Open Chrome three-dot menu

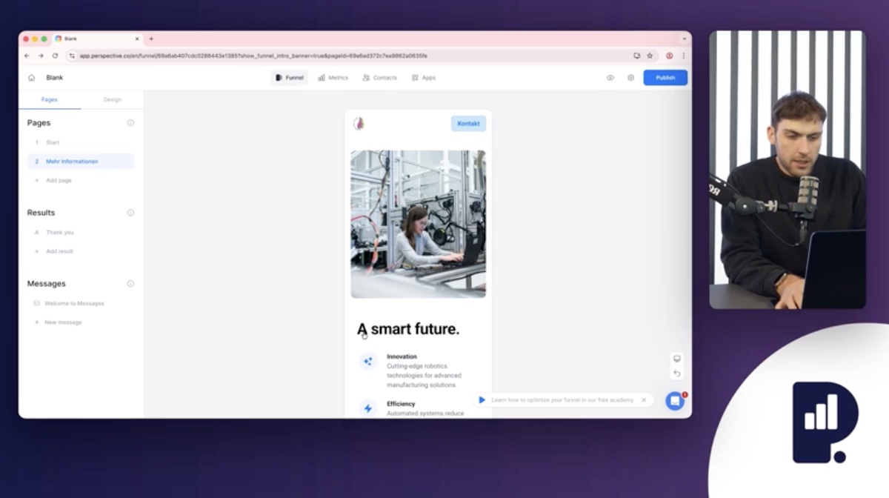click(683, 56)
